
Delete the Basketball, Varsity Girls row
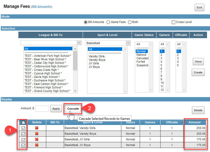[37, 128]
